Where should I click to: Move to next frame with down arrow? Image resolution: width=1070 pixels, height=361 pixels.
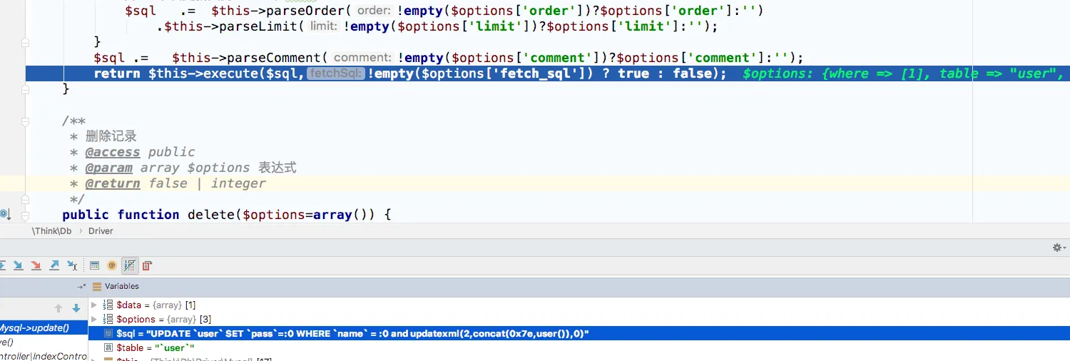coord(76,308)
